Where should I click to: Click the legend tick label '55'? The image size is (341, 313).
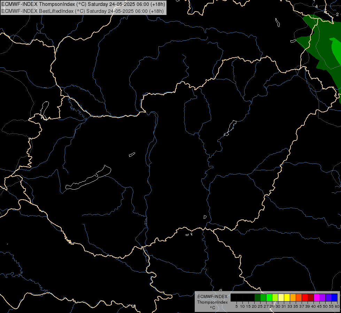click(331, 306)
